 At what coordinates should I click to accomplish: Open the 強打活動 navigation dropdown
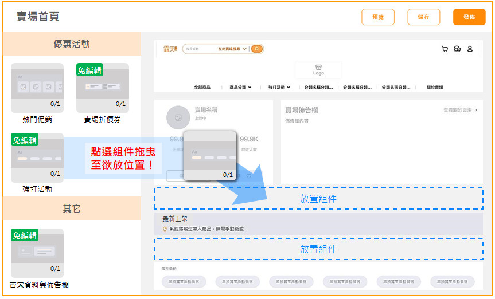(279, 88)
